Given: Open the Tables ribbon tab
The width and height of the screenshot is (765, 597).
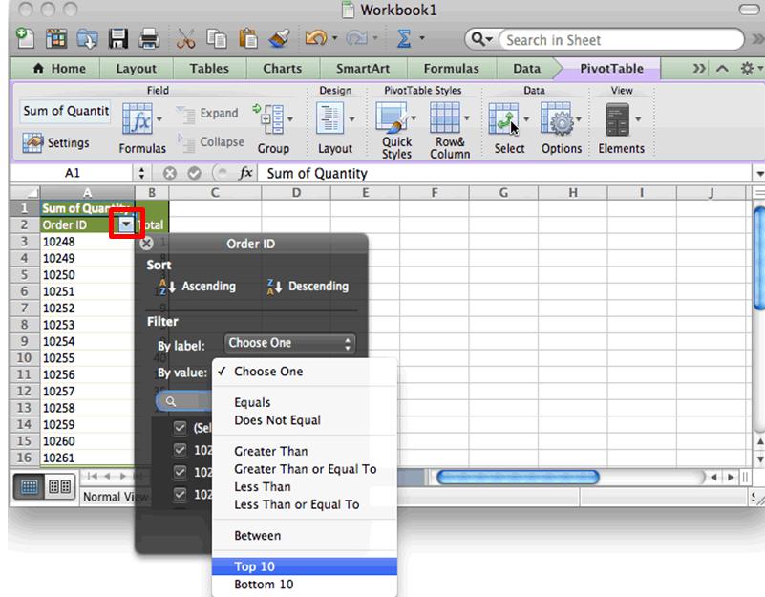Looking at the screenshot, I should [x=209, y=69].
